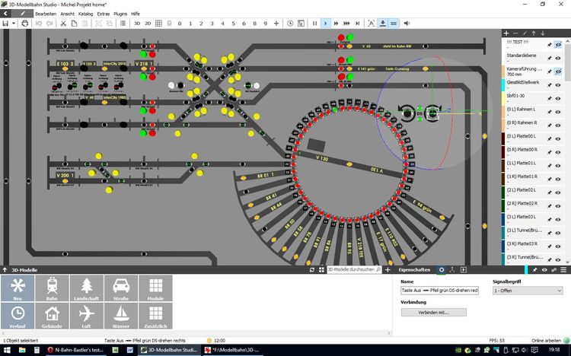Toggle eye icon for Sbf01-30 layer

point(558,97)
